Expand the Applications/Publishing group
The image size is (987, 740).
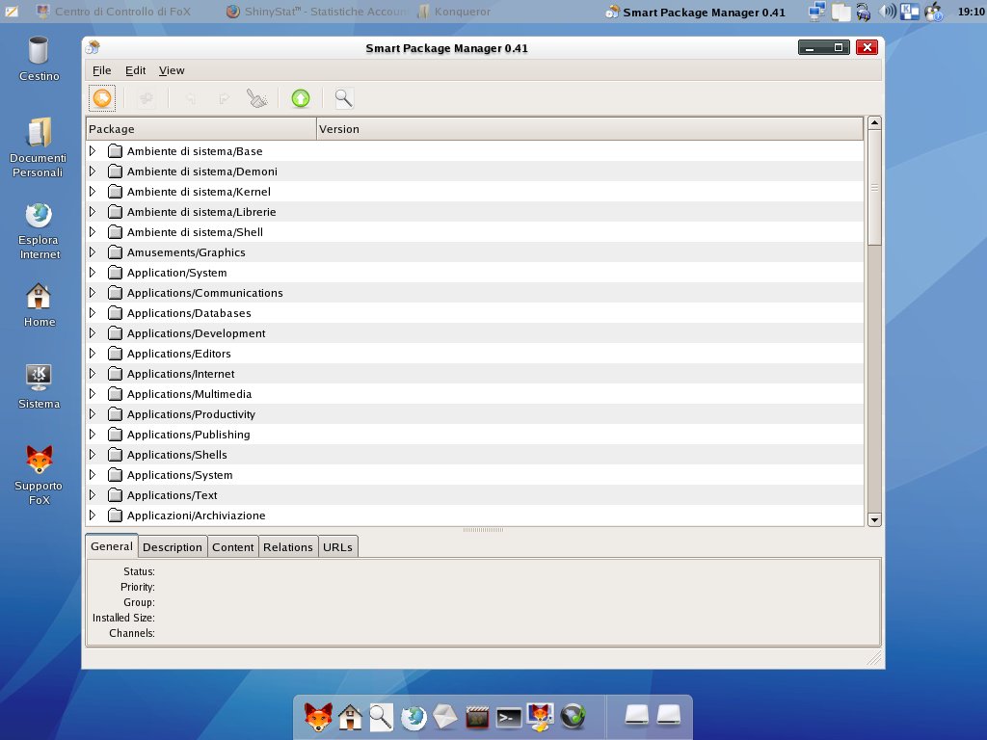click(93, 435)
